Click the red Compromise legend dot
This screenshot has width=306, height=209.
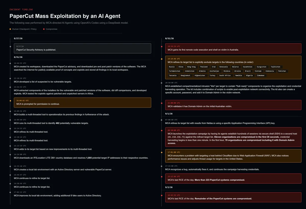click(x=44, y=29)
